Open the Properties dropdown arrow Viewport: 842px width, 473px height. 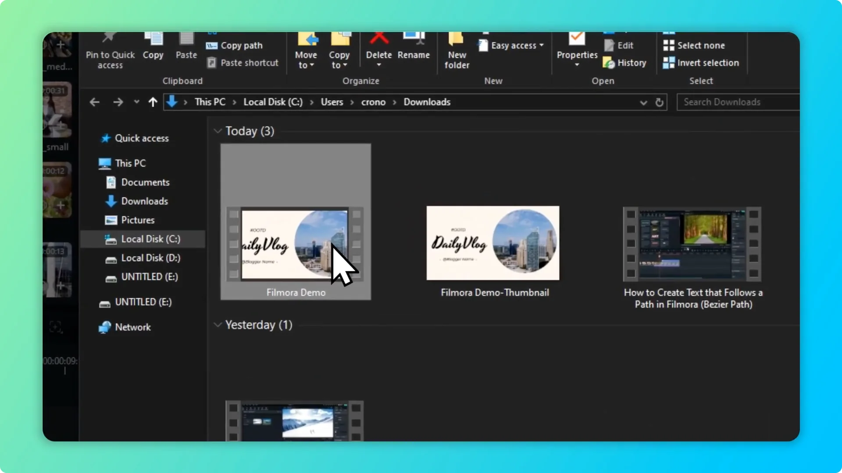pyautogui.click(x=577, y=65)
